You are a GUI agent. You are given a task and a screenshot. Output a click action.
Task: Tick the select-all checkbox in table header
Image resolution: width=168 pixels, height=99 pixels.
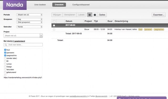click(x=54, y=21)
